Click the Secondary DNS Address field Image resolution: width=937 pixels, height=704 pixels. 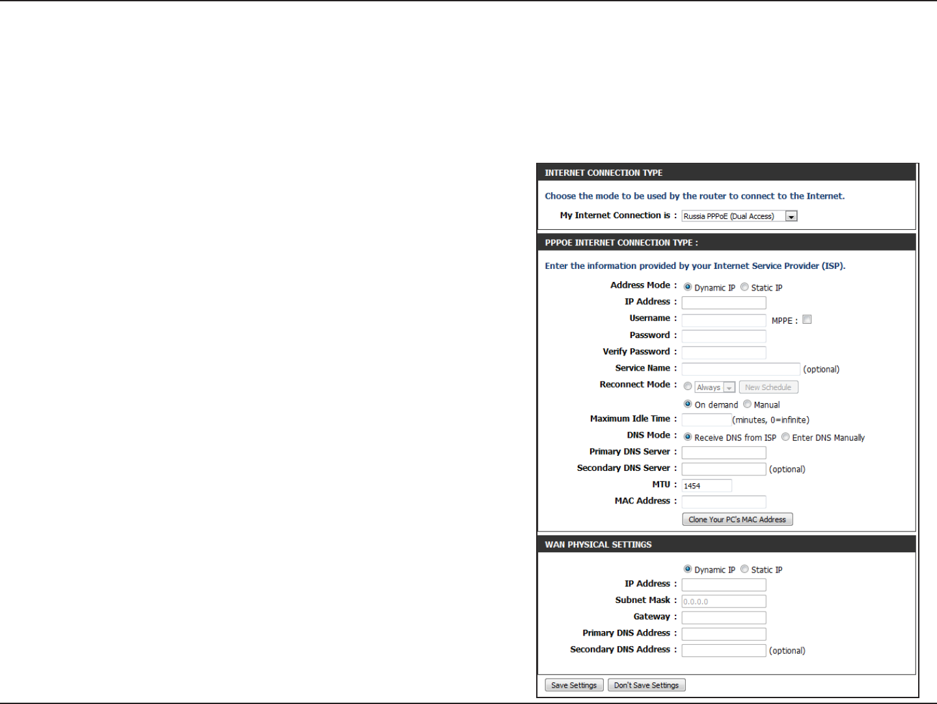coord(724,651)
